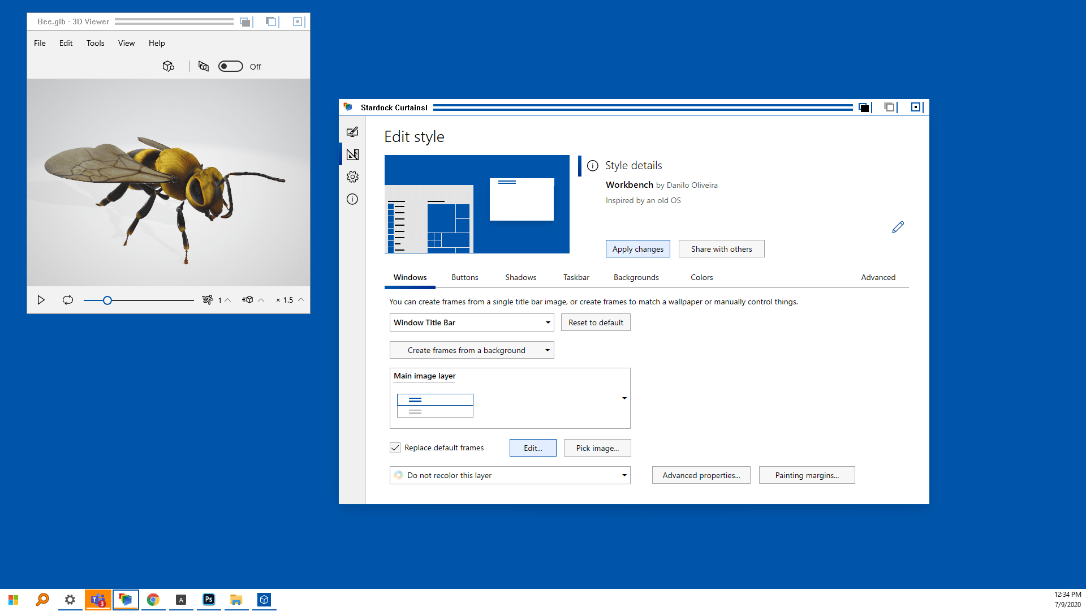Click the pencil edit icon next to Style details

[898, 227]
